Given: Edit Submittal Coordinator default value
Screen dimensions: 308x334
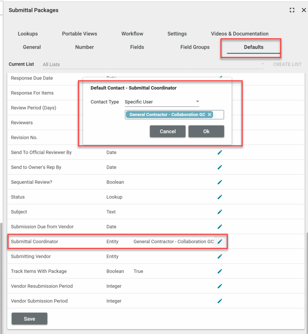Looking at the screenshot, I should [x=220, y=241].
